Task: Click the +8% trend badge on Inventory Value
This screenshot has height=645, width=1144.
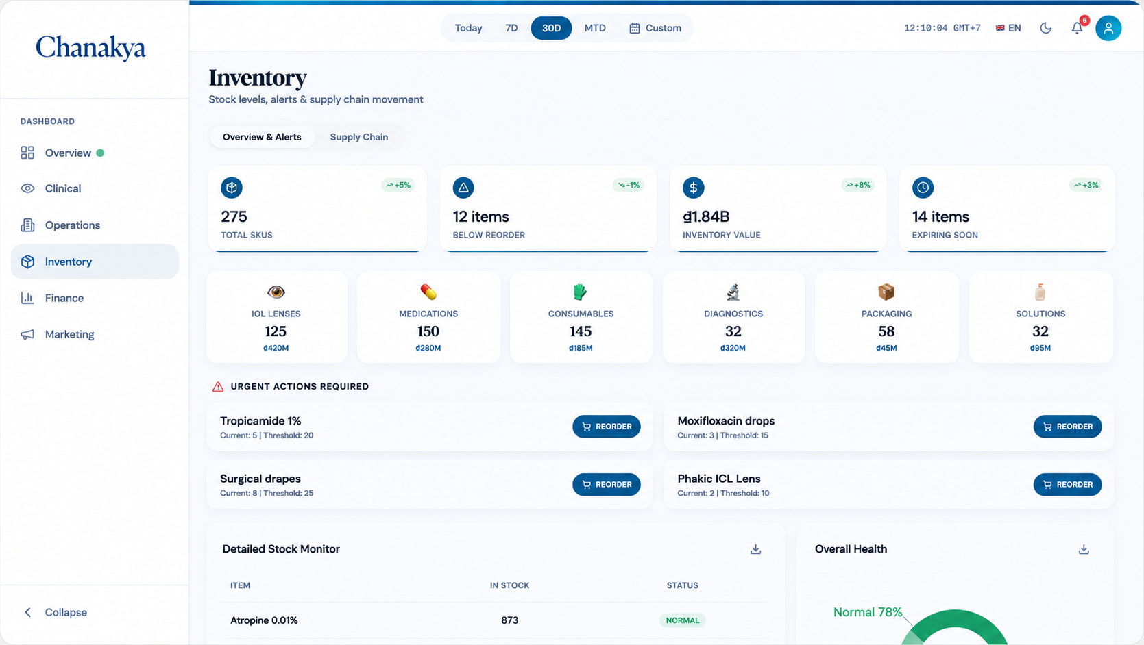Action: [857, 185]
